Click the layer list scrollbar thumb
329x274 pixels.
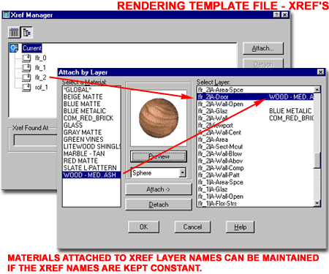(x=317, y=160)
